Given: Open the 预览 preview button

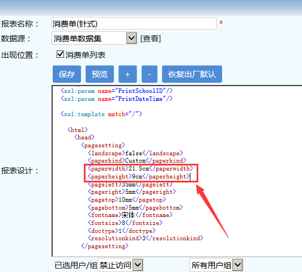Looking at the screenshot, I should point(100,74).
